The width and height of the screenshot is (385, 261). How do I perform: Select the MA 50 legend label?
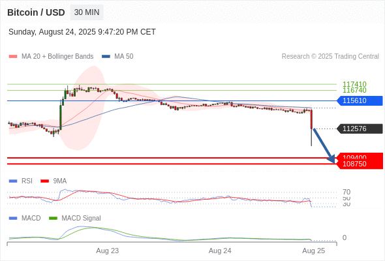click(124, 57)
